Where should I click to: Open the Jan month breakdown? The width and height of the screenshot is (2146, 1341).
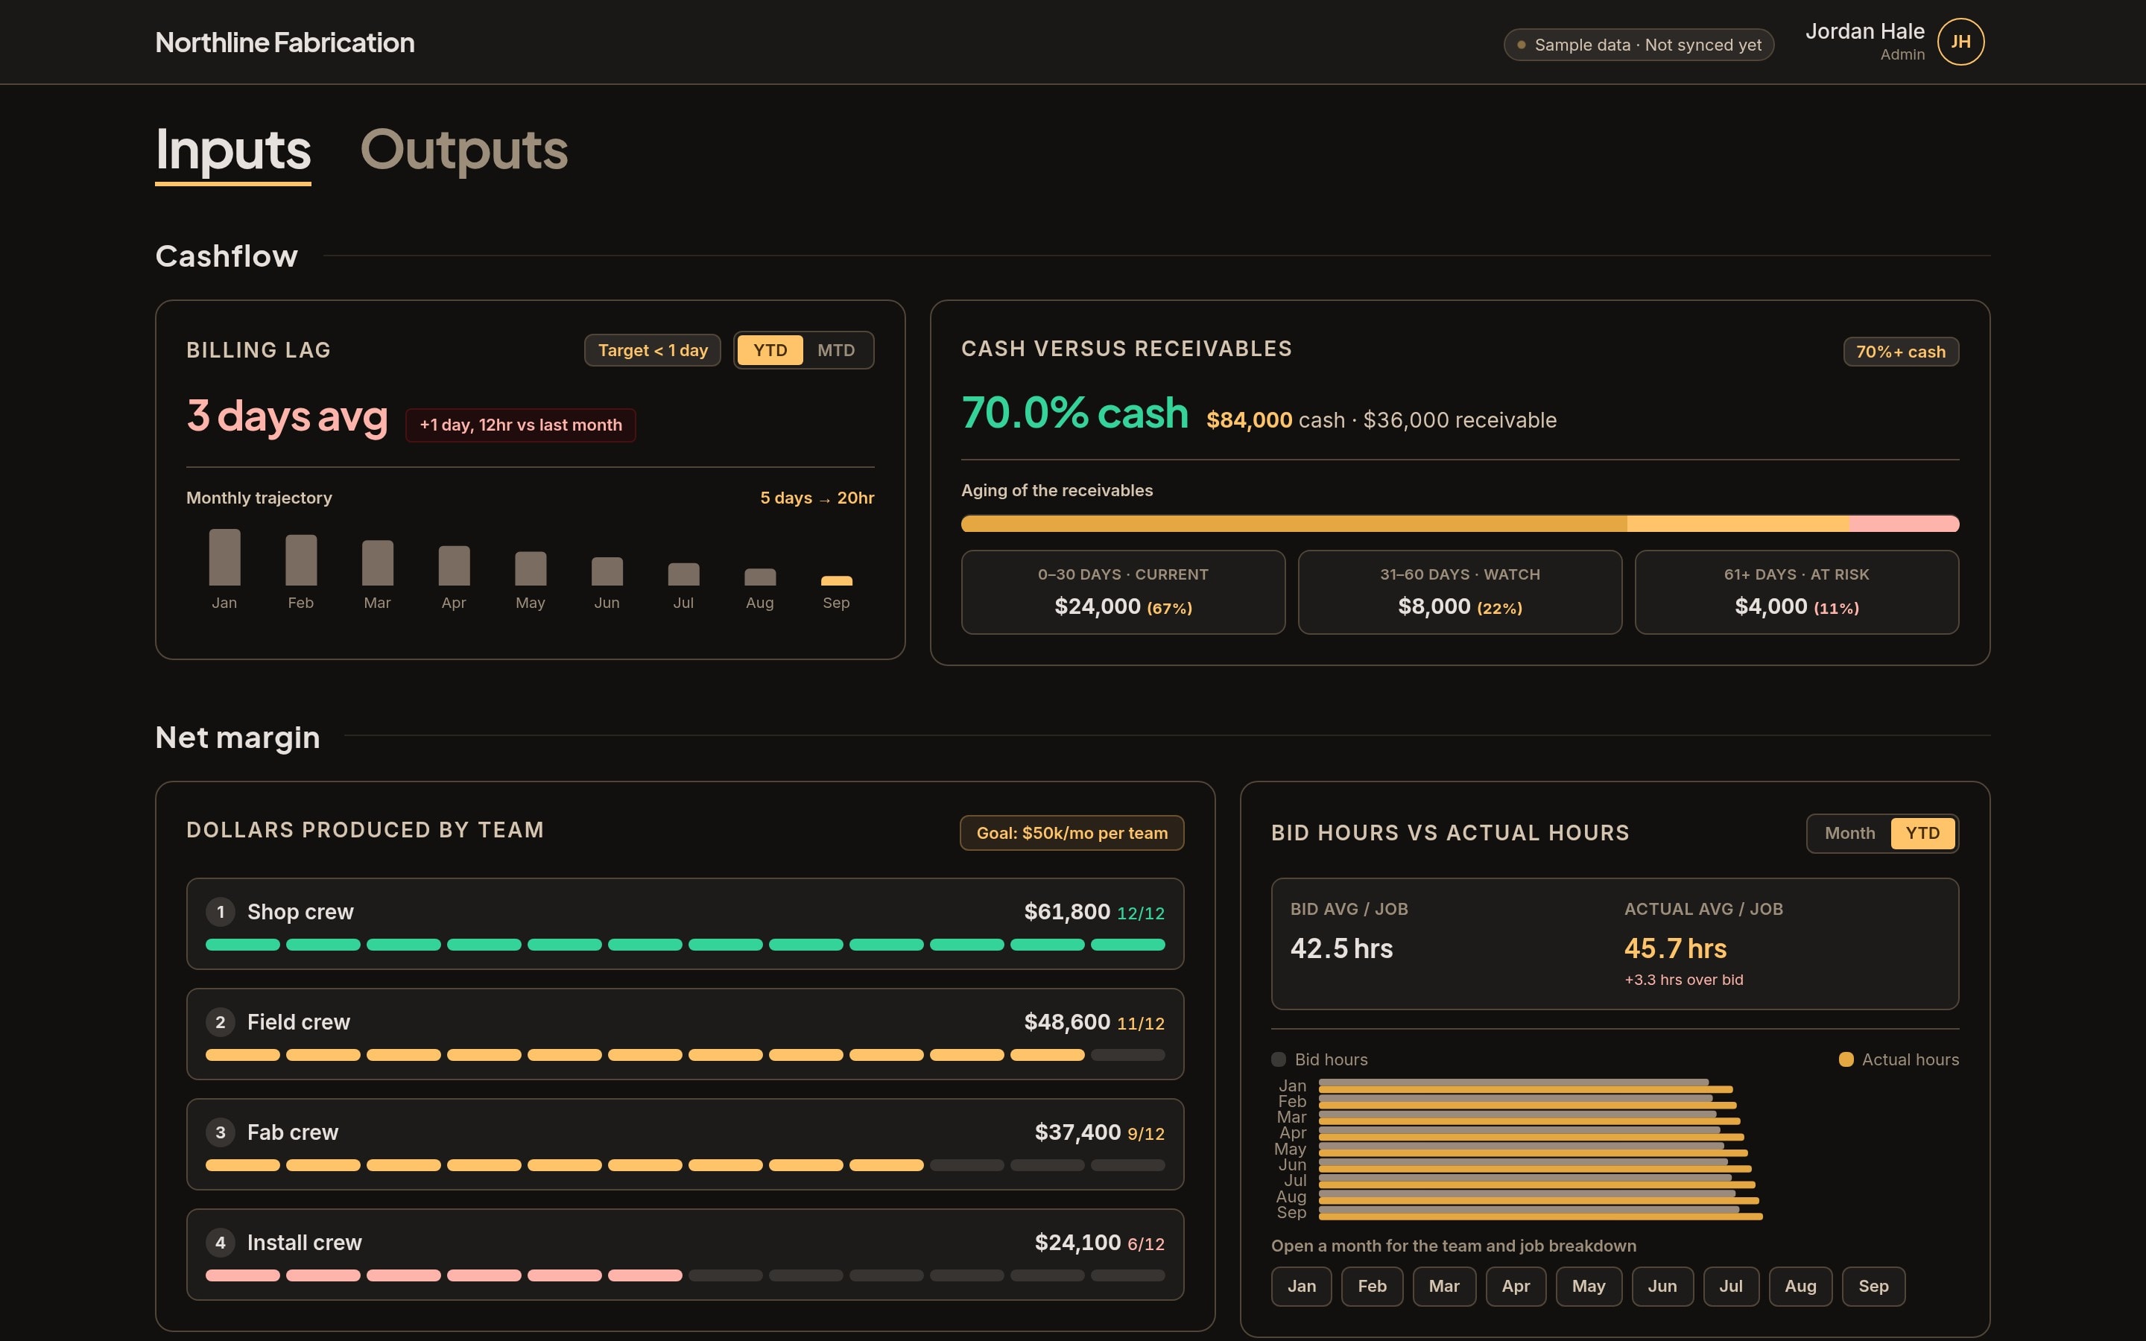click(x=1301, y=1286)
